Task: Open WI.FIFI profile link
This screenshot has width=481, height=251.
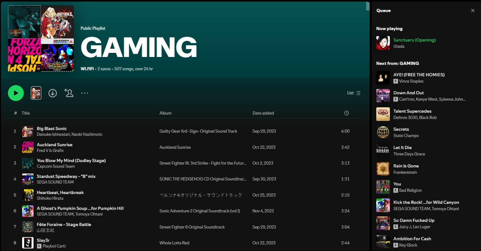Action: click(87, 69)
